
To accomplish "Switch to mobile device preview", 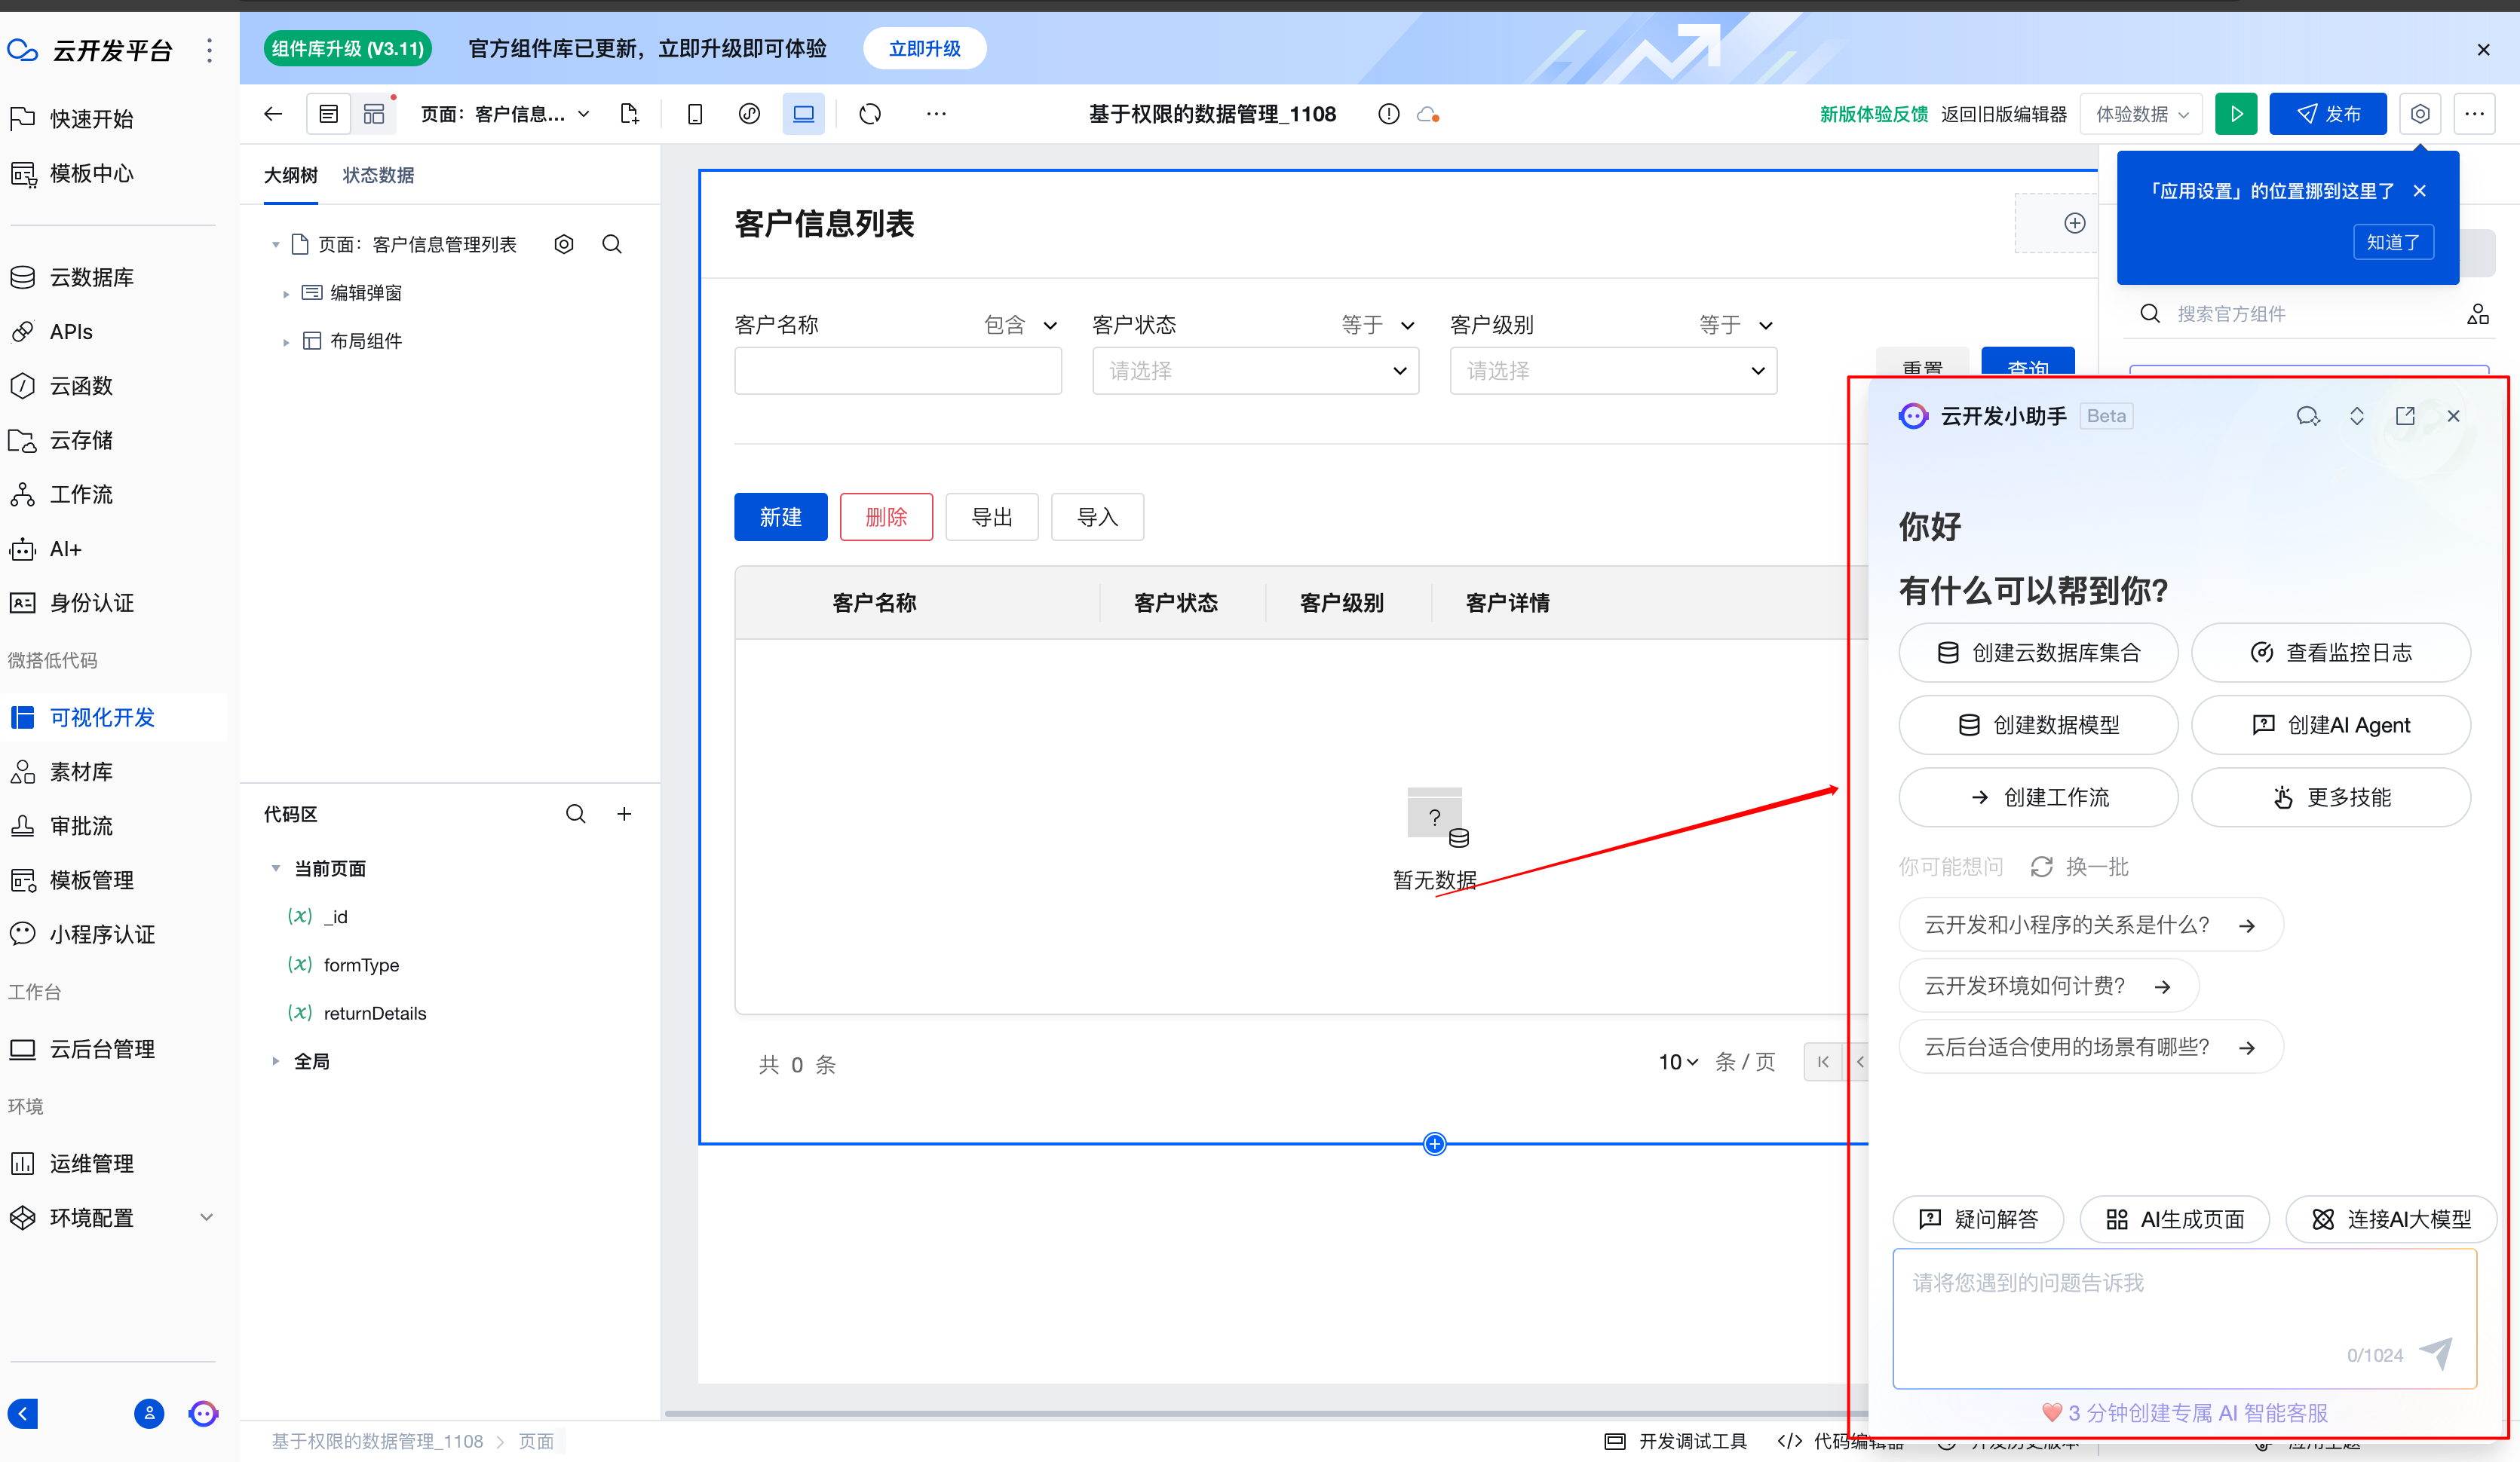I will 695,114.
